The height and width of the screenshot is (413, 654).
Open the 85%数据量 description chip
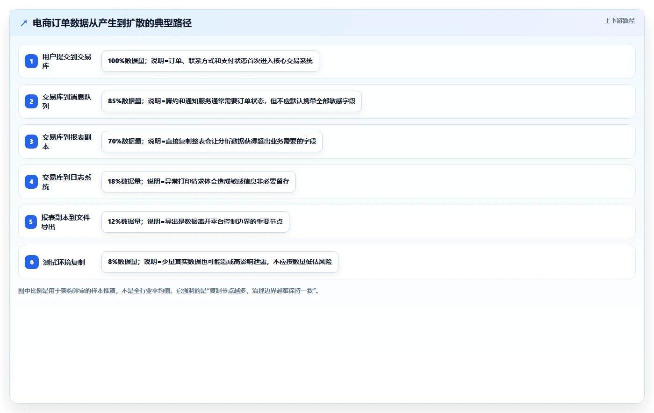click(231, 101)
